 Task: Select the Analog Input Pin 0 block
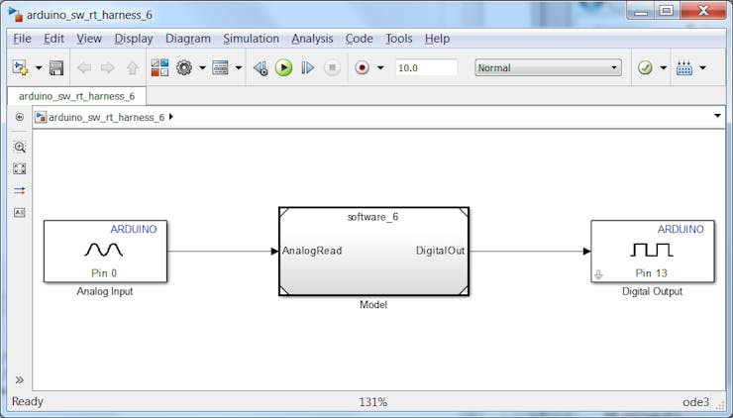(x=105, y=252)
